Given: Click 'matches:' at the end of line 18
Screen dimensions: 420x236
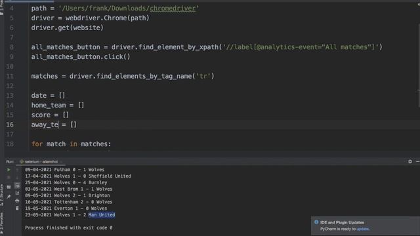Looking at the screenshot, I should [96, 144].
